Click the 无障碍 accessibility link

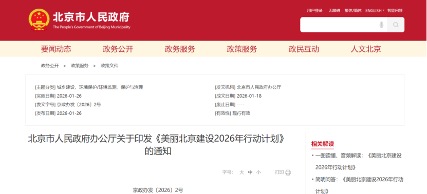[334, 11]
